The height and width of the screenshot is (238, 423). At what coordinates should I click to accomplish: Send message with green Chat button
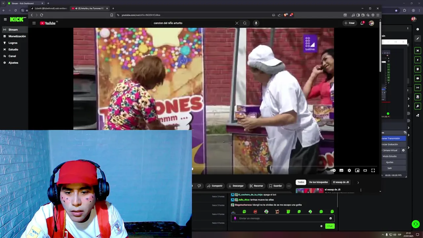coord(330,226)
